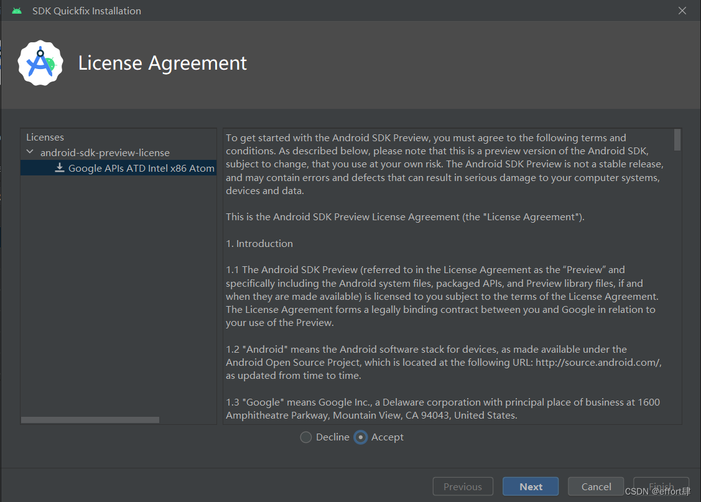Collapse the android-sdk-preview-license tree node
The image size is (701, 502).
(x=30, y=152)
